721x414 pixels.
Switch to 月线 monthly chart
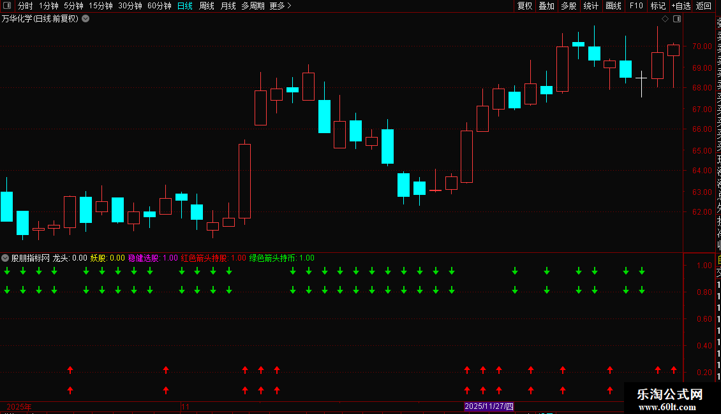[228, 6]
